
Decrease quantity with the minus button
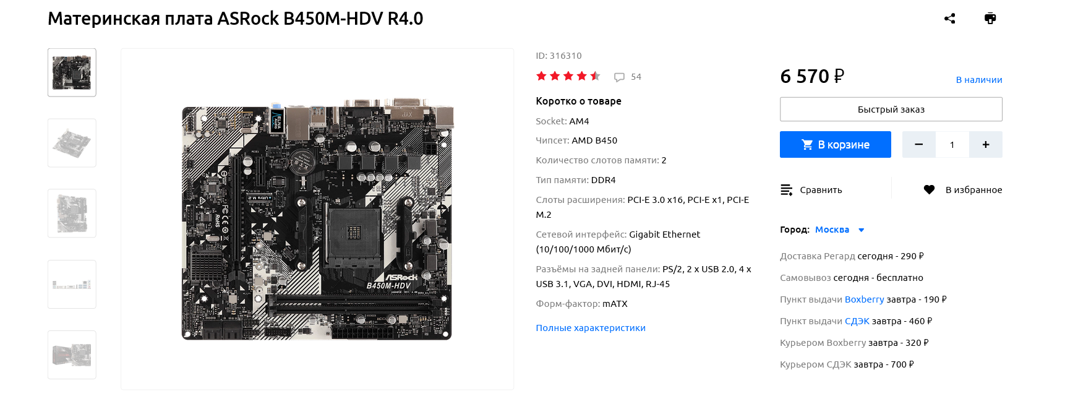[918, 145]
